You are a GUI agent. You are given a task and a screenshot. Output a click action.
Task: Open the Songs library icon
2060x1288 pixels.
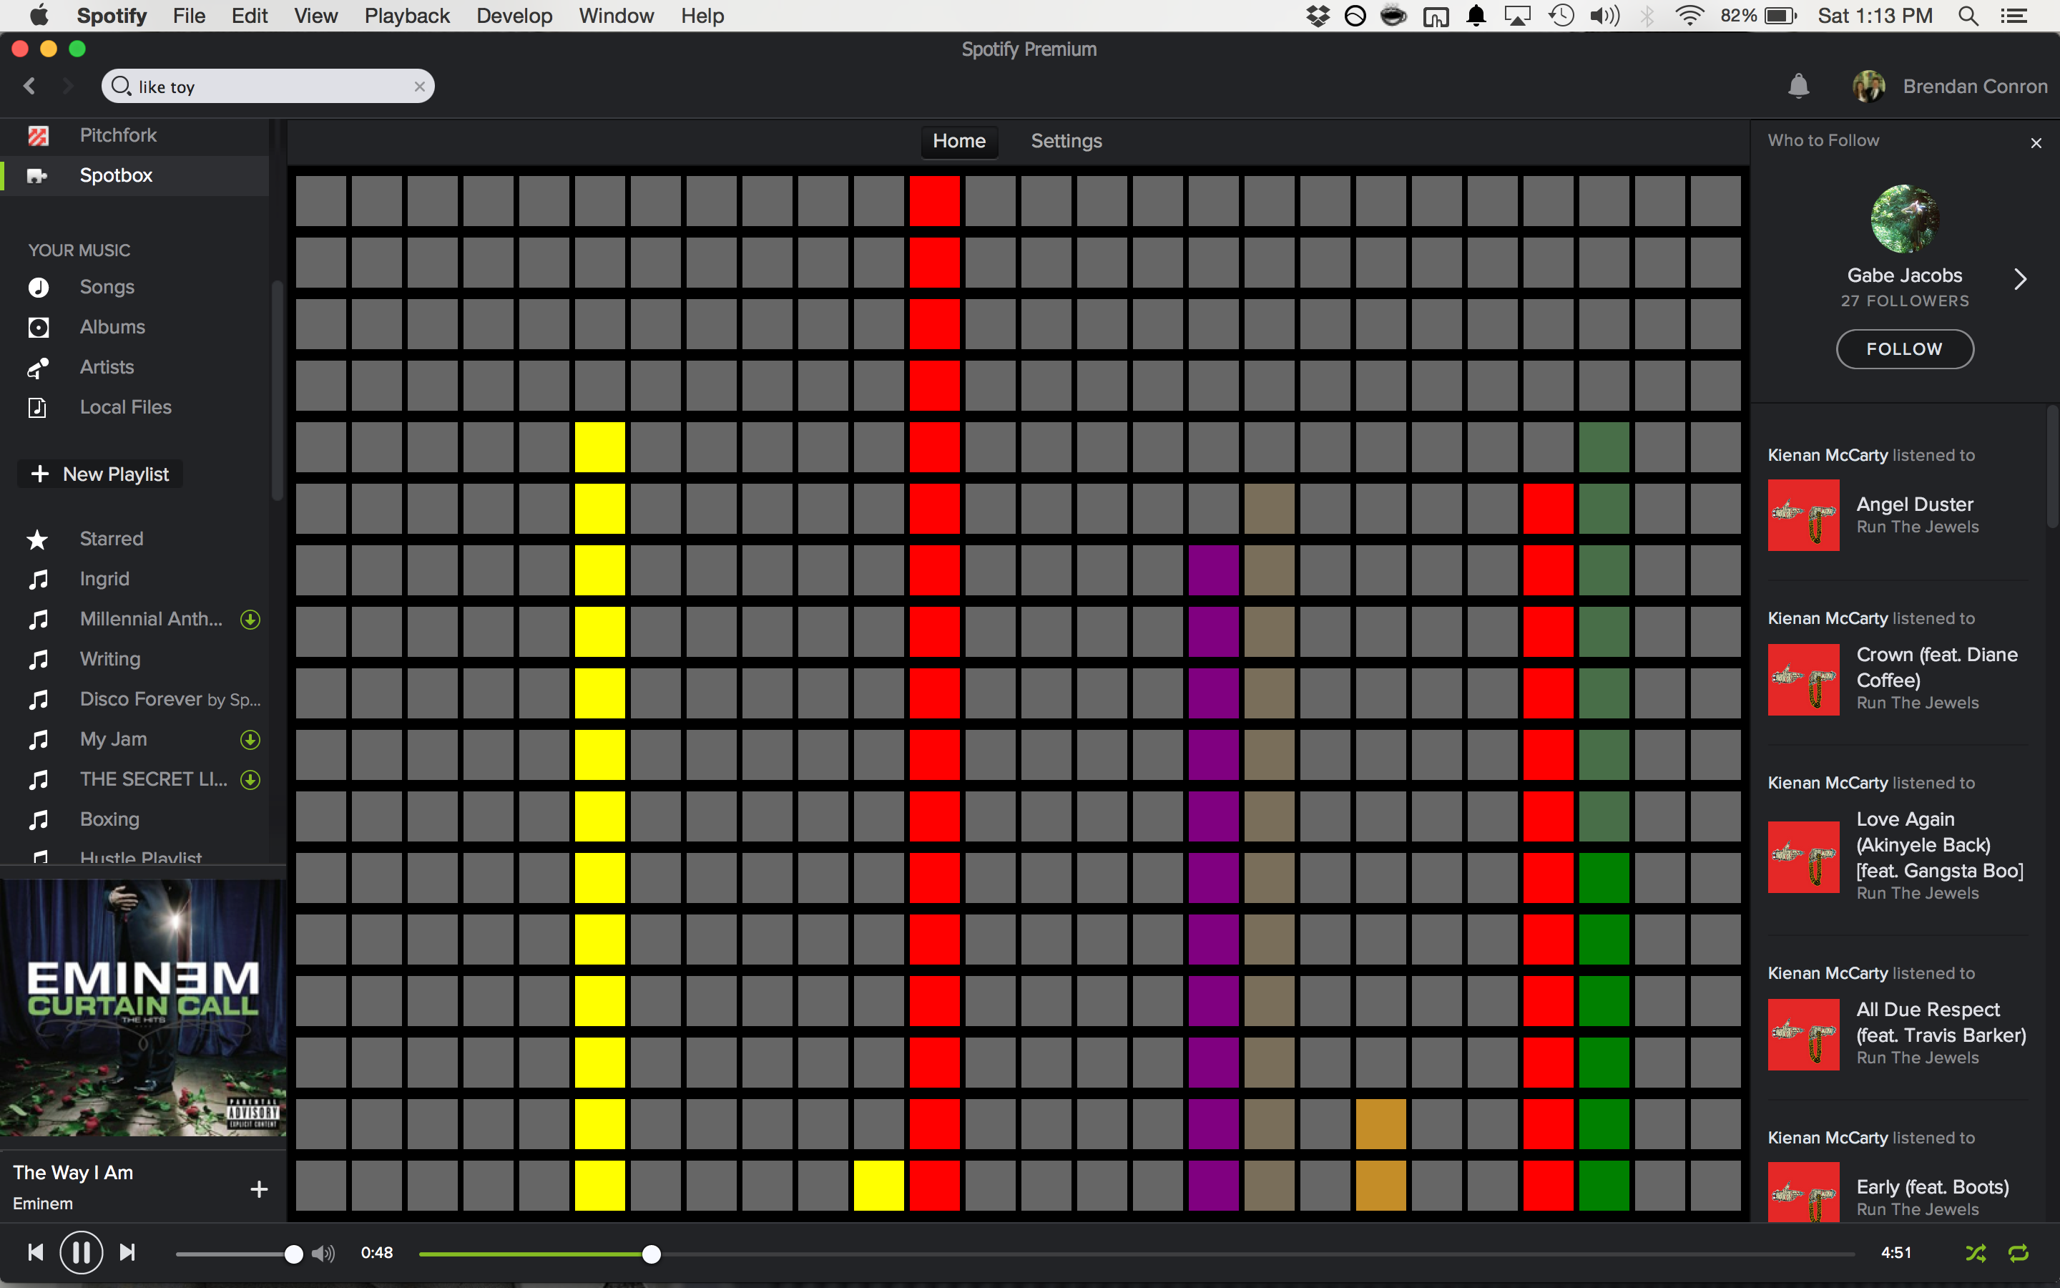click(x=39, y=287)
